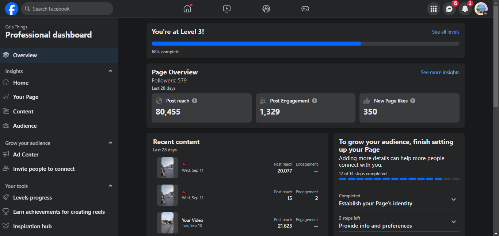
Task: Click the See more insights link
Action: click(440, 72)
